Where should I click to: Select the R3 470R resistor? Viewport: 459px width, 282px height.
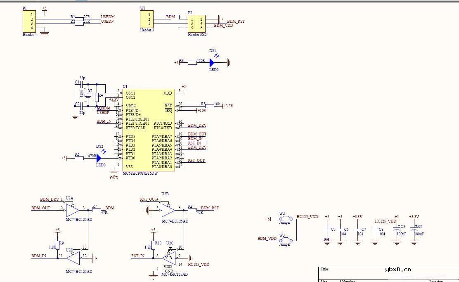tap(192, 63)
